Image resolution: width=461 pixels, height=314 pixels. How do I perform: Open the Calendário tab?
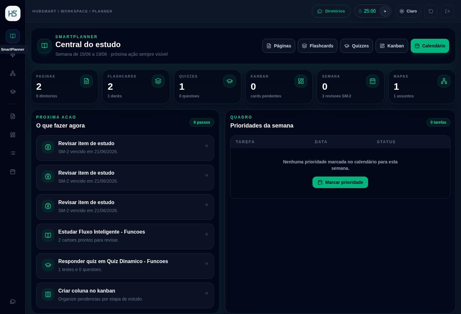coord(430,46)
